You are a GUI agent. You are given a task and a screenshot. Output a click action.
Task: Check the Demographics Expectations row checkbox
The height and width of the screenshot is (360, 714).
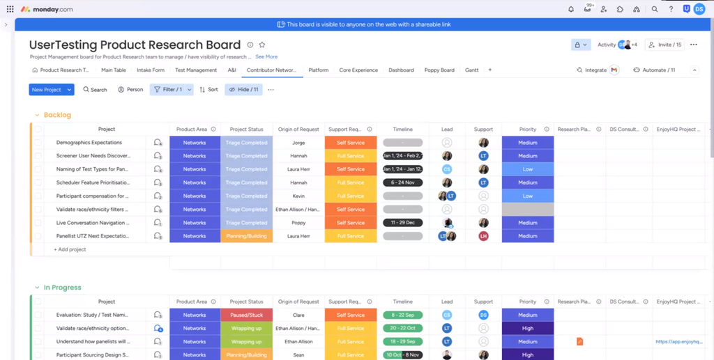(38, 143)
